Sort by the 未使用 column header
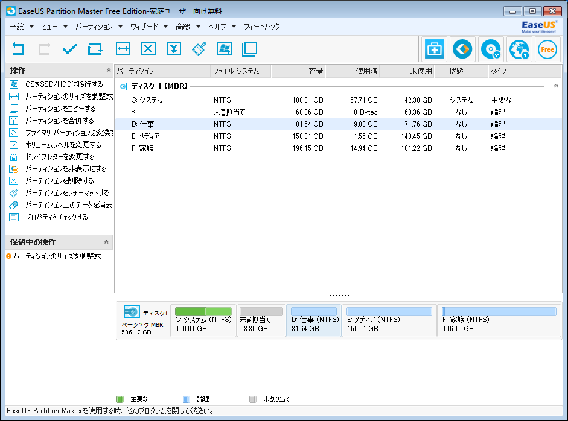The width and height of the screenshot is (568, 421). pos(407,71)
